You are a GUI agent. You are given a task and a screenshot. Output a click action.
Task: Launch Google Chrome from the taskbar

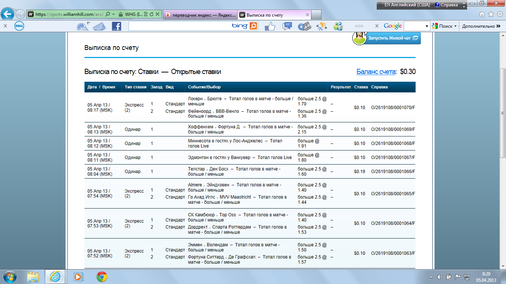pyautogui.click(x=102, y=277)
